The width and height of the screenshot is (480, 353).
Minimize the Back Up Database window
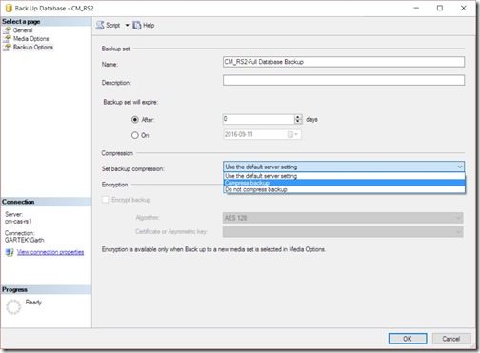416,9
